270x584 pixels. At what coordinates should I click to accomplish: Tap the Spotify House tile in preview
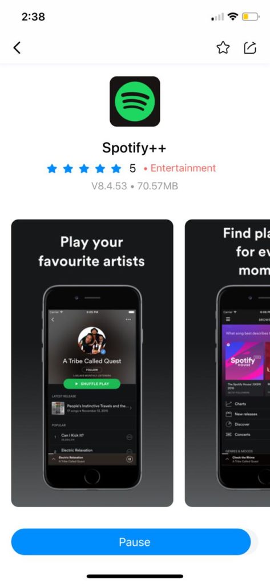click(x=244, y=360)
